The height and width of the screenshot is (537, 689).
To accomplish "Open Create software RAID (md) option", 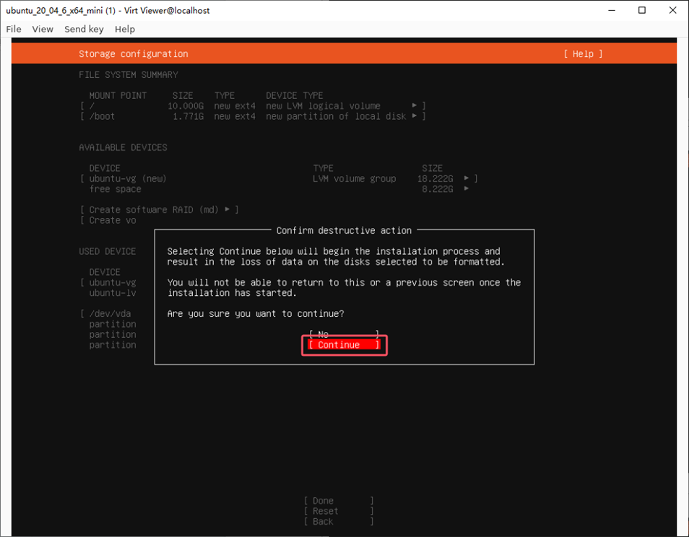I will point(159,209).
